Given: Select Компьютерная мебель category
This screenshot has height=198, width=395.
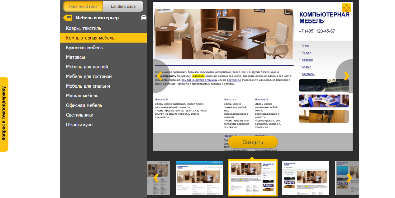Looking at the screenshot, I should pos(103,38).
